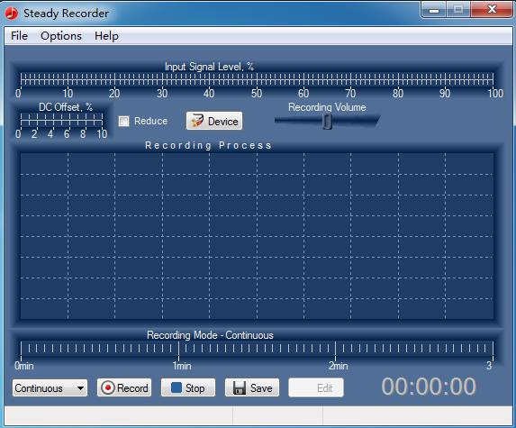Open the Continuous recording mode dropdown
Viewport: 516px width, 428px height.
[50, 387]
